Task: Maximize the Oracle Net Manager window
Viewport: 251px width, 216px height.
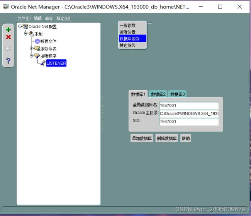Action: [220, 7]
